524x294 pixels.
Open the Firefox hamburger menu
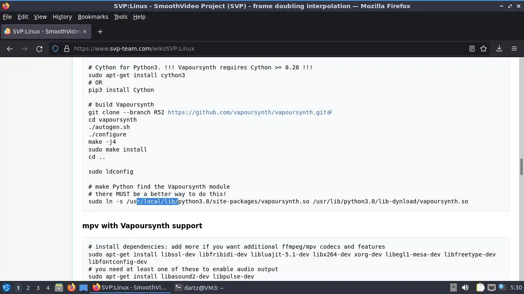pyautogui.click(x=514, y=49)
